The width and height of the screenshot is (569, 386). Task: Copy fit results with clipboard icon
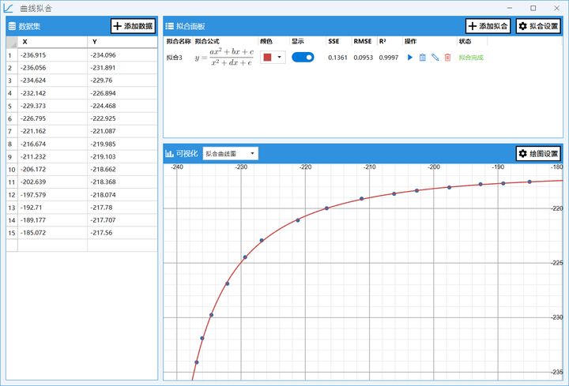(422, 58)
